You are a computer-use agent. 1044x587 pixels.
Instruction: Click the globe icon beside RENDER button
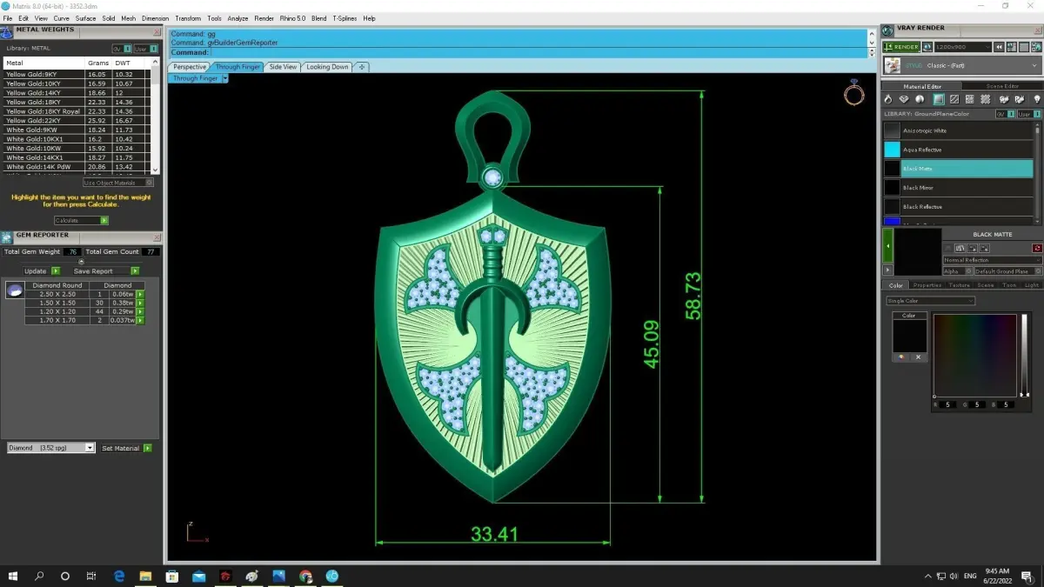coord(927,47)
